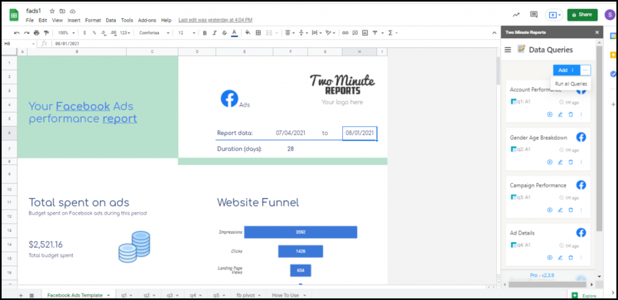
Task: Edit the Gender Age Breakdown query
Action: click(560, 162)
